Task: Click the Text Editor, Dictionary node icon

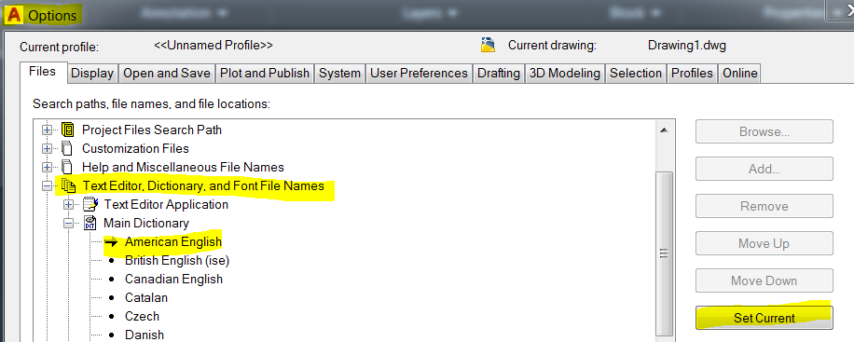Action: [68, 185]
